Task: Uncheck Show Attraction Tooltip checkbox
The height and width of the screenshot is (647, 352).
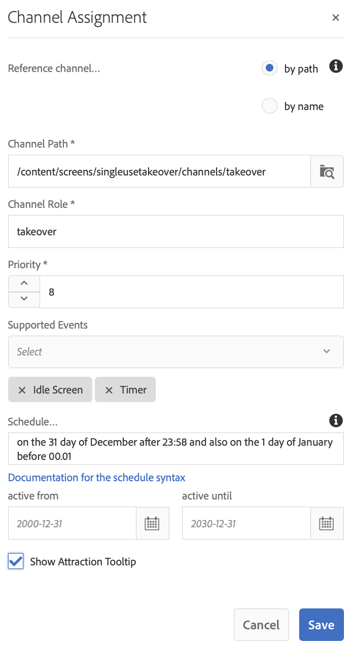Action: point(16,561)
